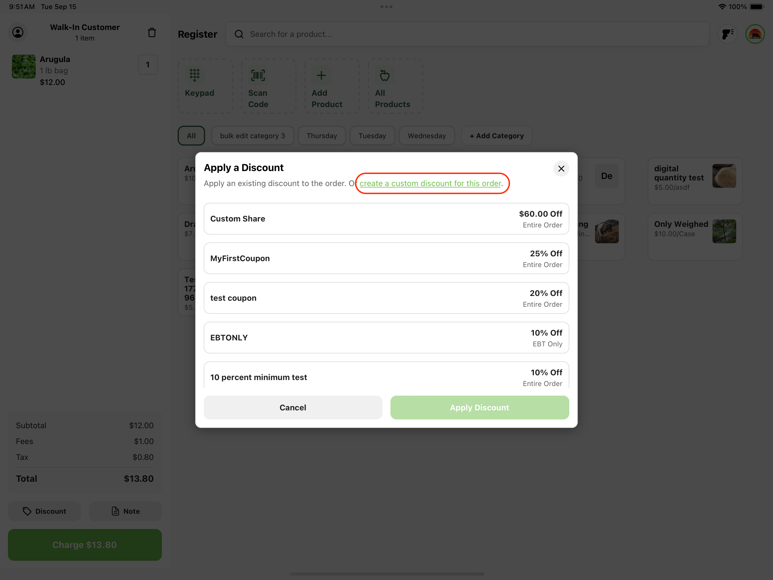This screenshot has height=580, width=773.
Task: Select the Custom Share discount
Action: [386, 219]
